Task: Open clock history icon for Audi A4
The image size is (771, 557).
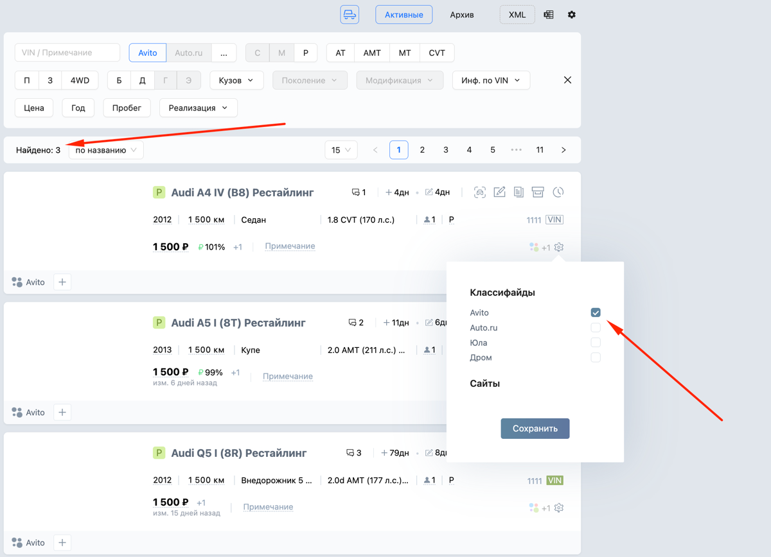Action: (x=558, y=192)
